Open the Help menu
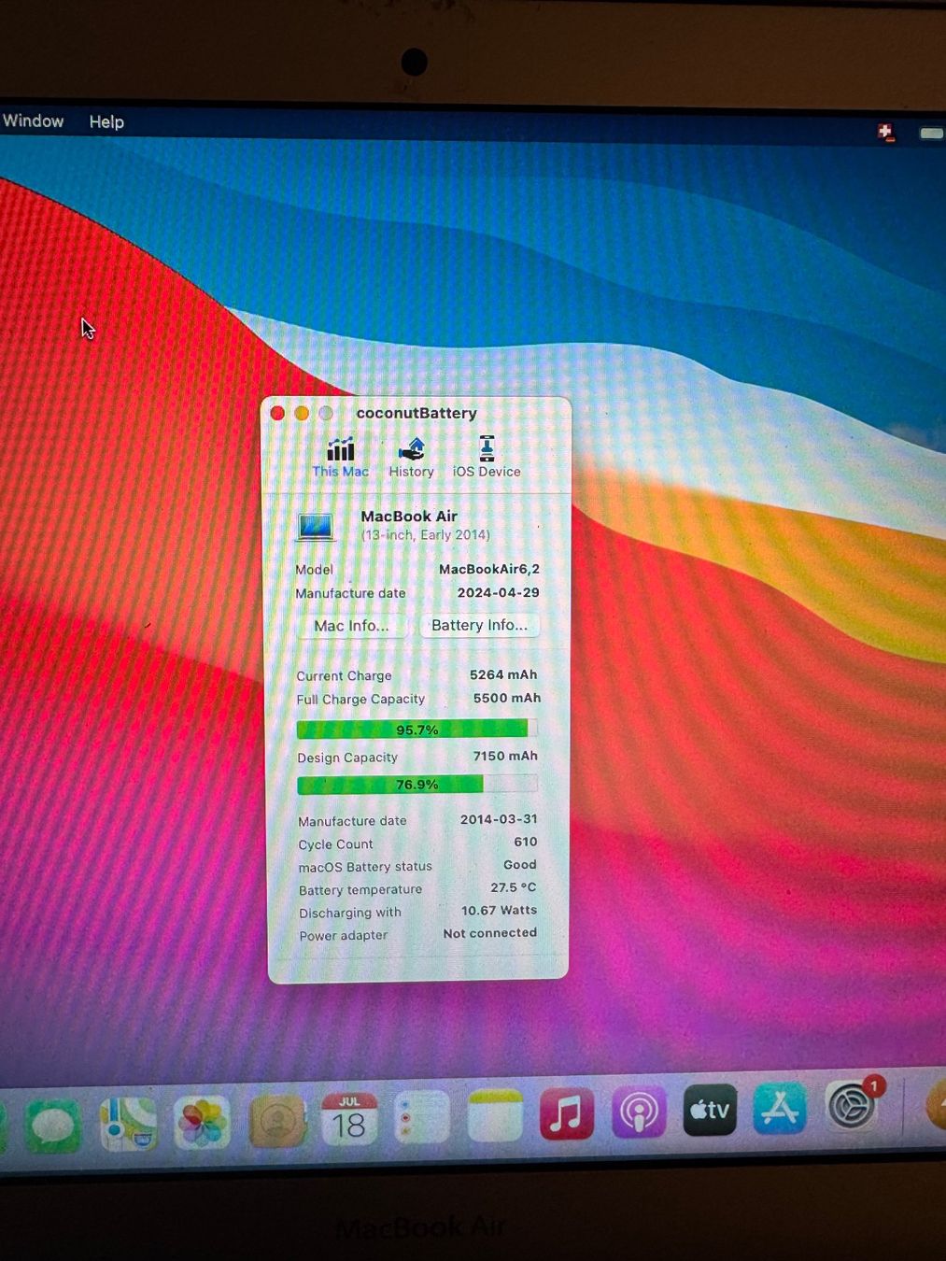The image size is (946, 1261). tap(106, 121)
